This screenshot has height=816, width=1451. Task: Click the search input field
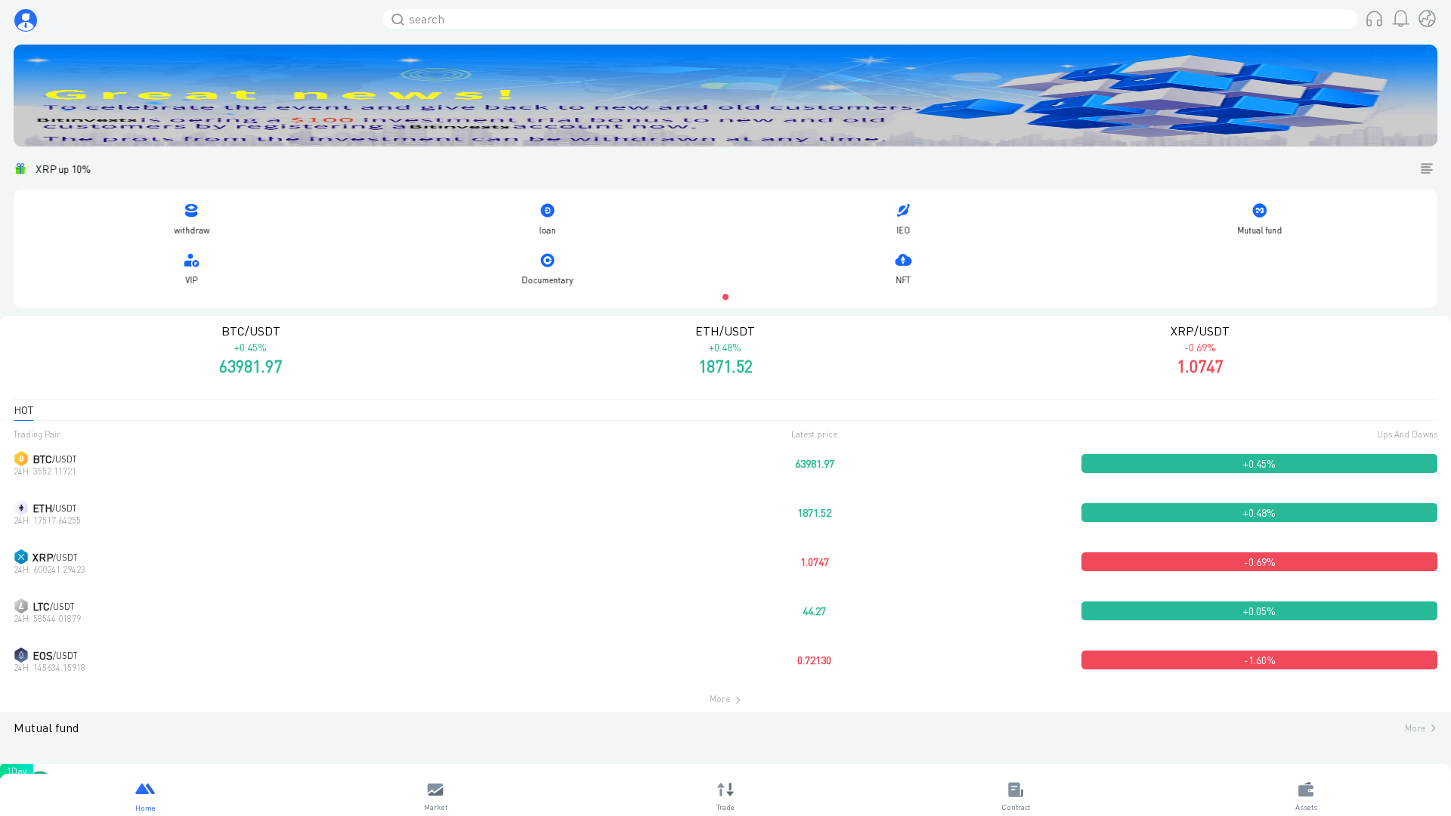click(869, 19)
